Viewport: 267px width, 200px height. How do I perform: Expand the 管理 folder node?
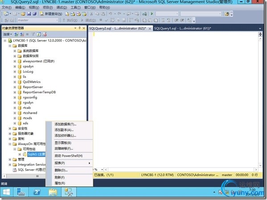tap(10, 159)
